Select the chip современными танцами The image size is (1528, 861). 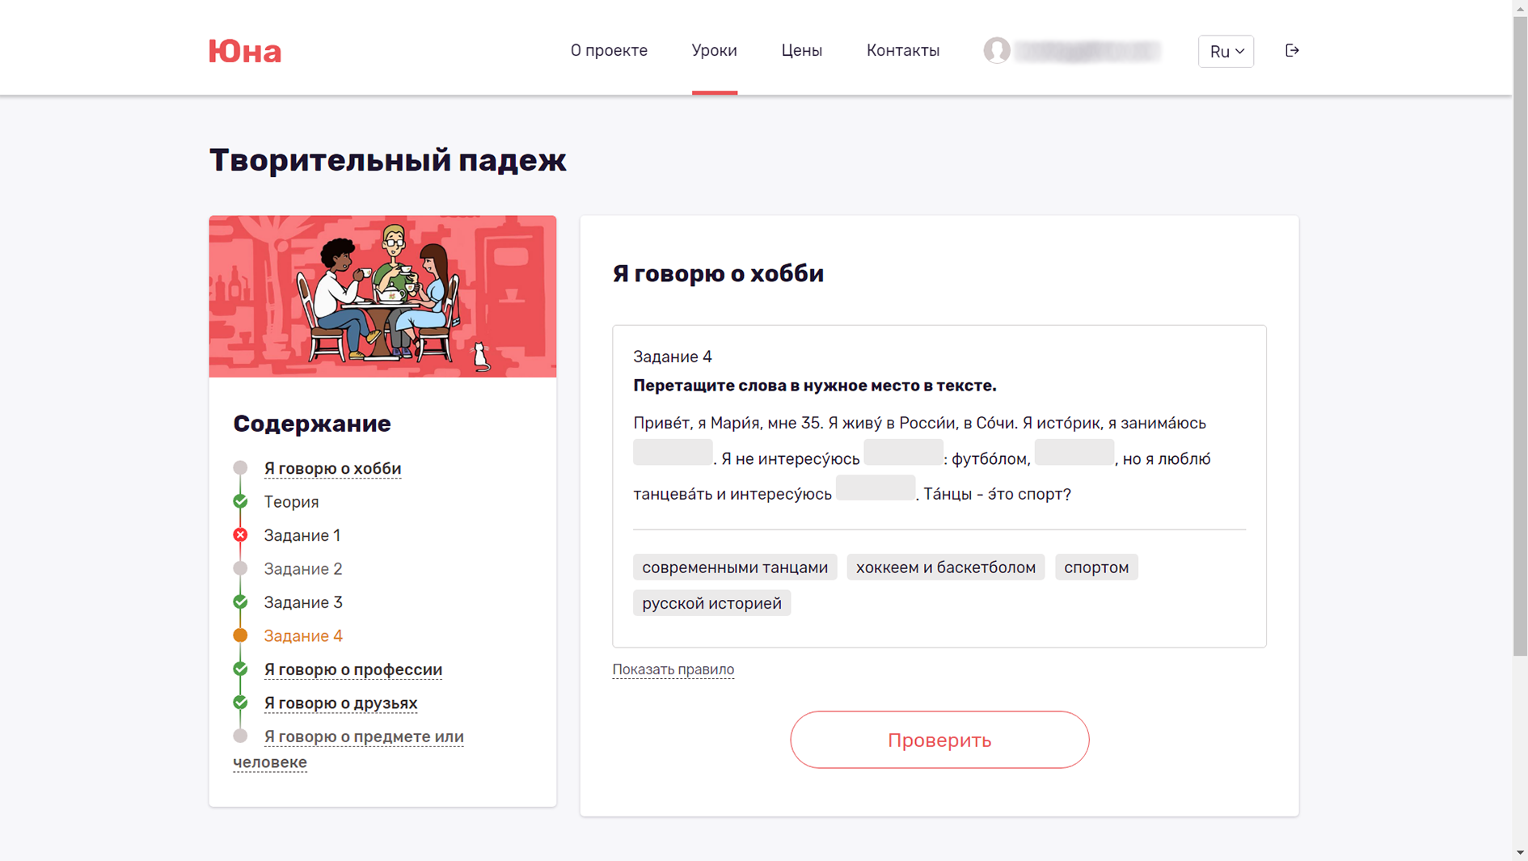click(x=734, y=568)
